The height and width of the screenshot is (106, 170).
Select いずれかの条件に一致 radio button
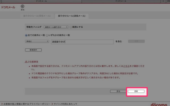pyautogui.click(x=47, y=35)
